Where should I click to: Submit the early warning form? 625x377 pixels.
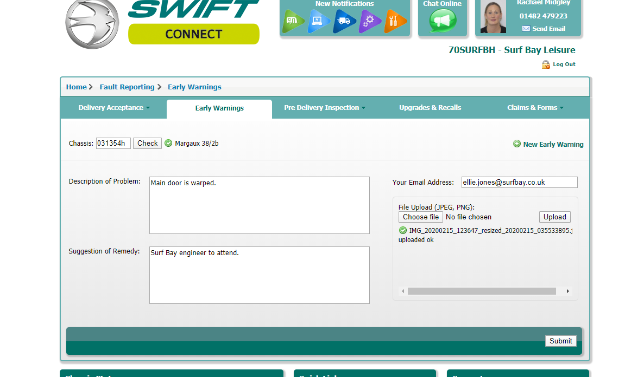tap(560, 341)
